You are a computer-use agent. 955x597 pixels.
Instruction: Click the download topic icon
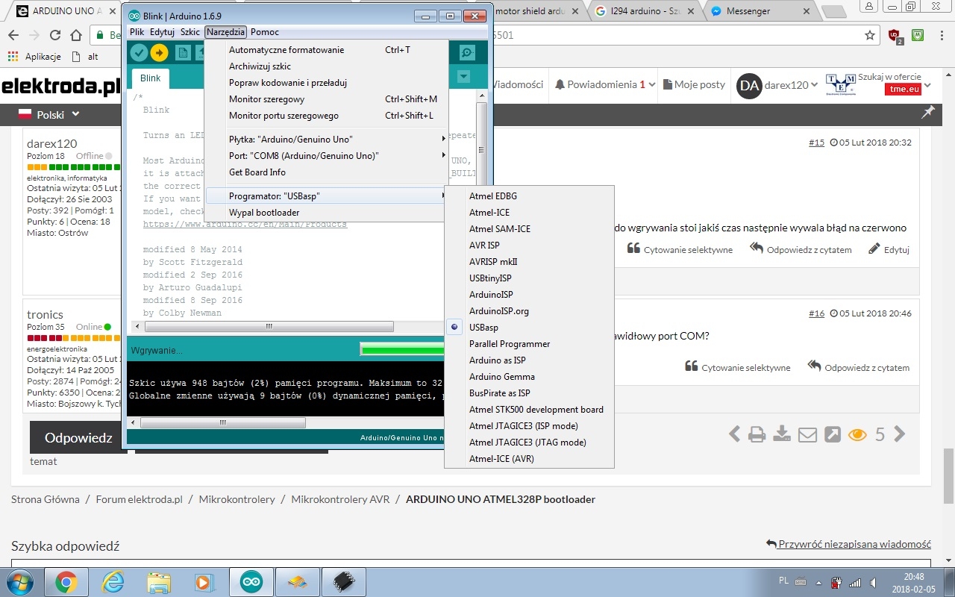point(782,434)
